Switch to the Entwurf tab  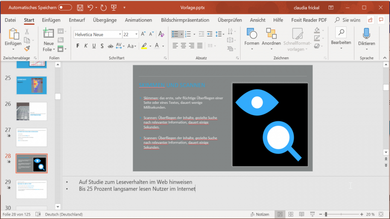coord(77,20)
